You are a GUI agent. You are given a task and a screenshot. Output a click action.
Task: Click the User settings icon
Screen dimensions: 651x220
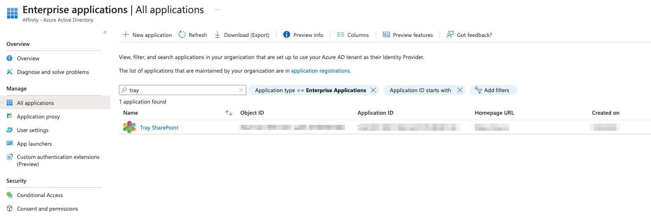10,130
